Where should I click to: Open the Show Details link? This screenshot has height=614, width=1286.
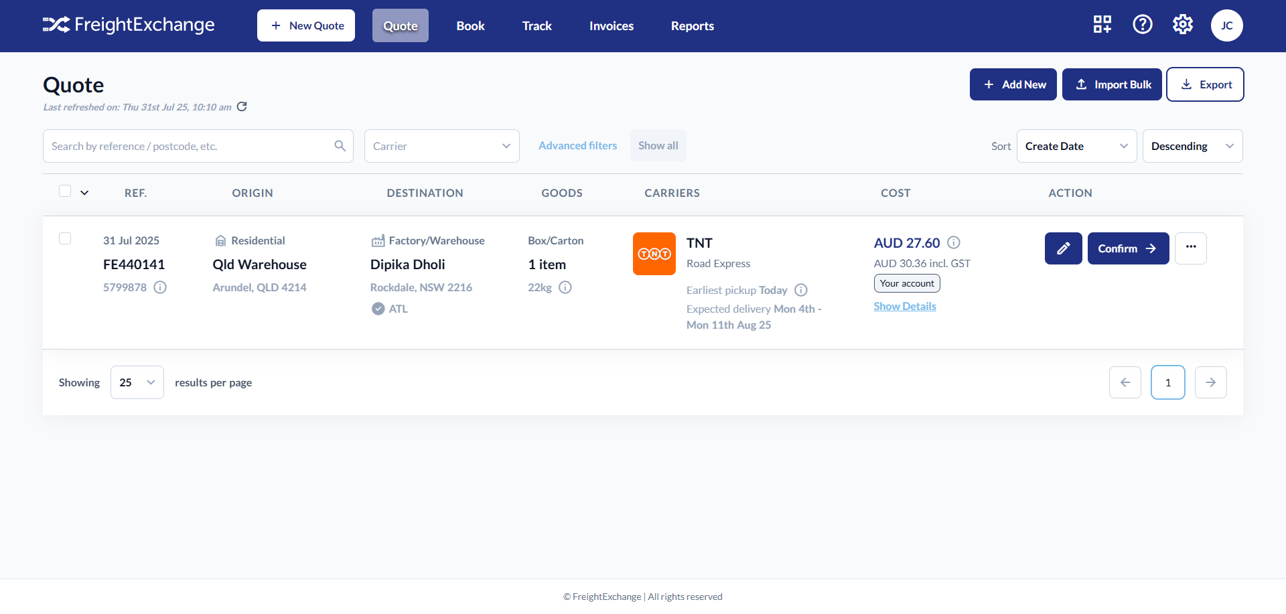905,306
